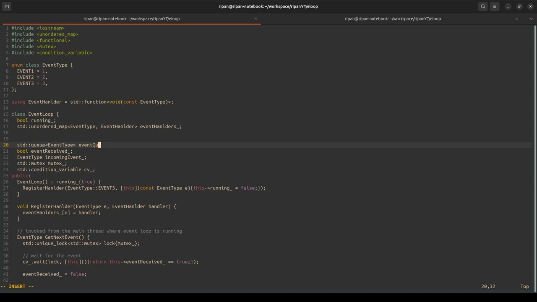Click the '-- INSERT --' mode indicator
The width and height of the screenshot is (537, 302).
17,286
